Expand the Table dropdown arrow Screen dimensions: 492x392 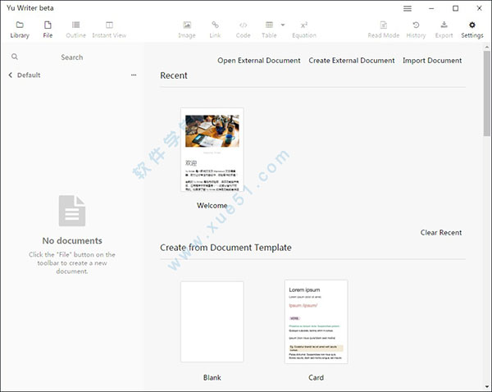click(283, 25)
